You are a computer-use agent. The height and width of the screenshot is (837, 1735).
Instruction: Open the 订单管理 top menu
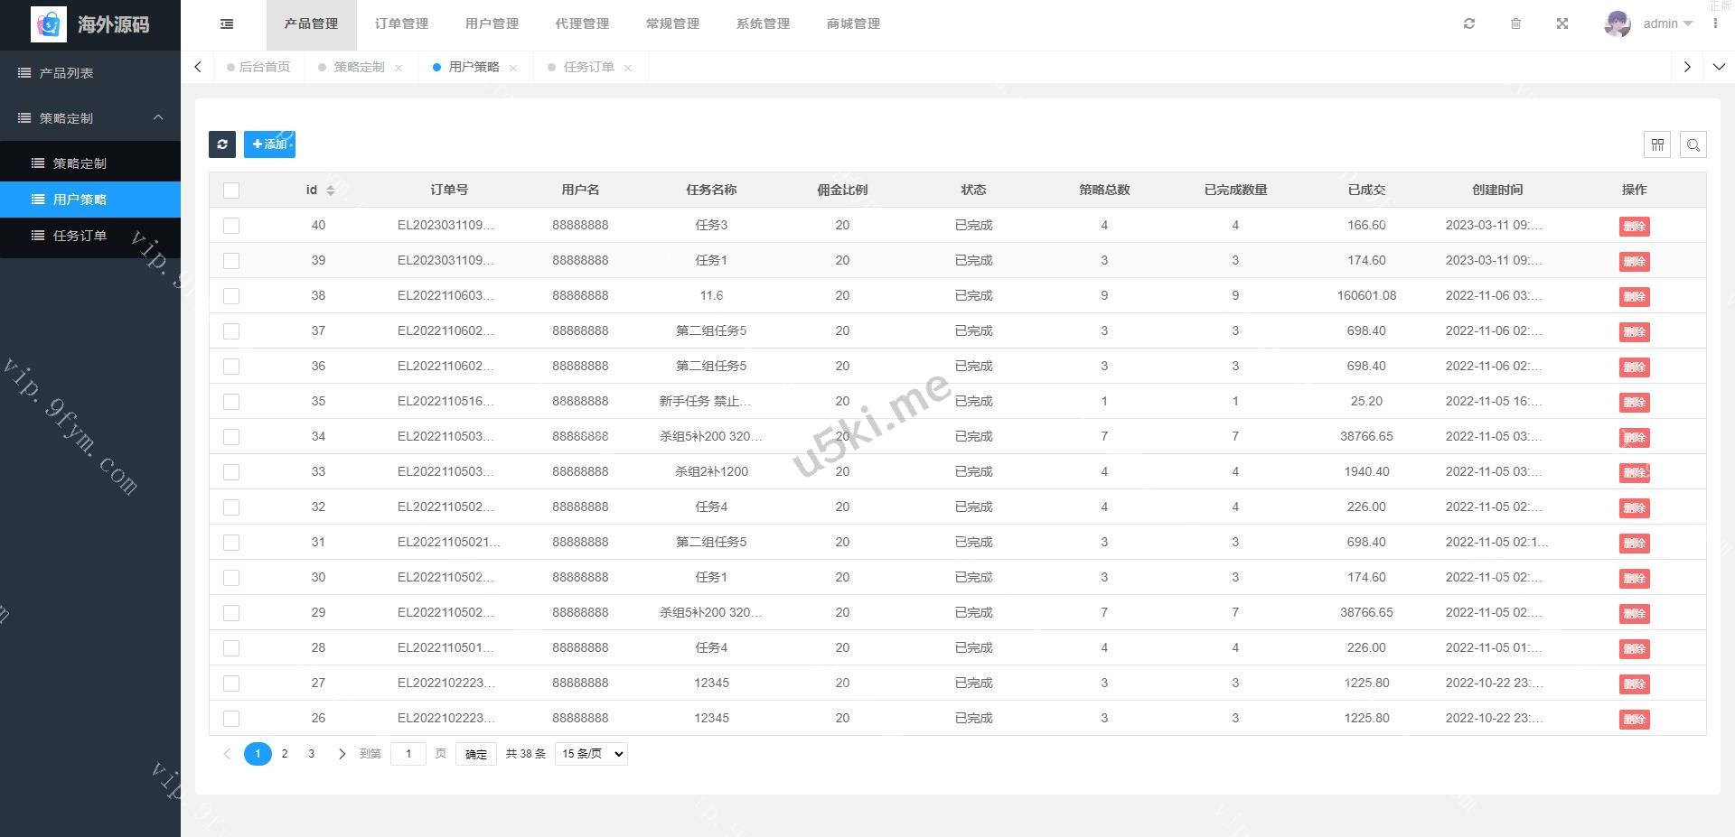click(401, 24)
